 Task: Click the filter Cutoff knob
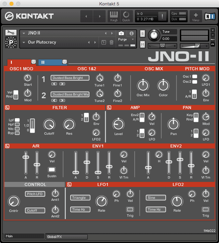49,125
